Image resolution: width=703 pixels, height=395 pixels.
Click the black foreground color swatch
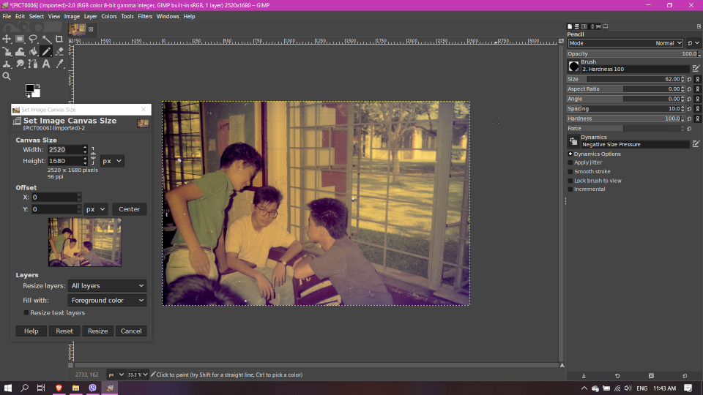(x=30, y=89)
